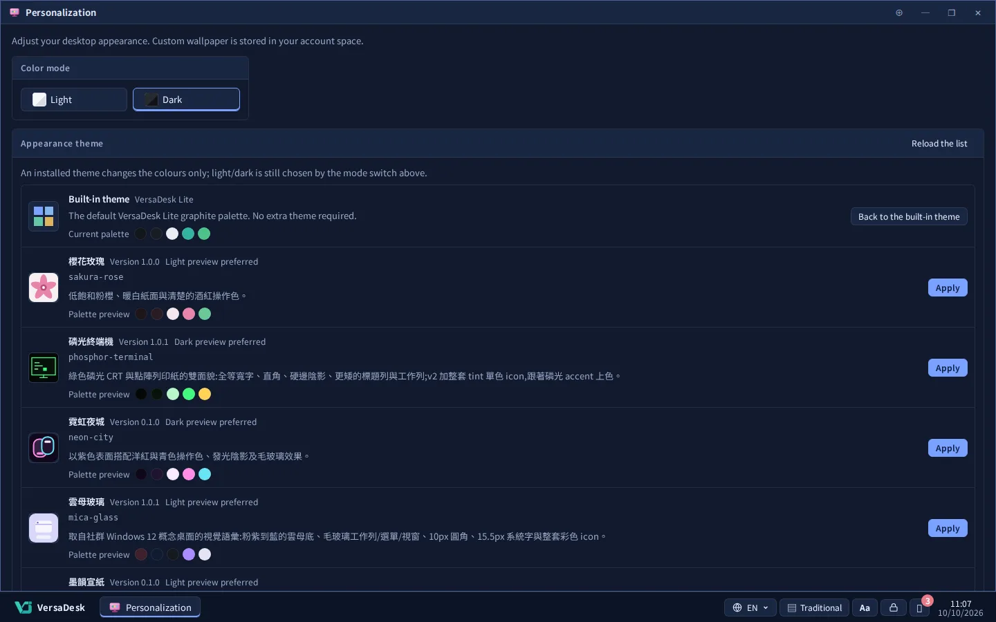Apply the sakura-rose theme
Viewport: 996px width, 622px height.
click(x=948, y=288)
